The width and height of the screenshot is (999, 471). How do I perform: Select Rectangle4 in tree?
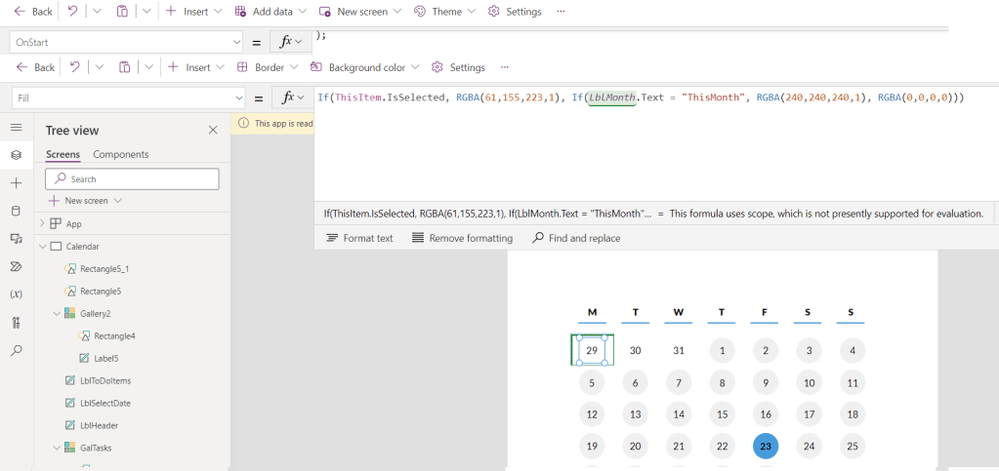tap(114, 335)
